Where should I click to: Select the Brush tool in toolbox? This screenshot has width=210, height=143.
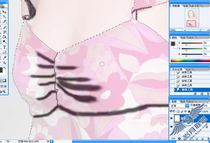click(5, 27)
